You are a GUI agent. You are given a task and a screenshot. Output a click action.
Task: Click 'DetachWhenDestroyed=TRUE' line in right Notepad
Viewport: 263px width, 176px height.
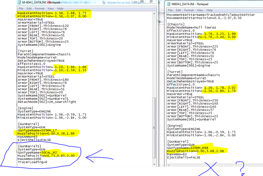tap(190, 82)
